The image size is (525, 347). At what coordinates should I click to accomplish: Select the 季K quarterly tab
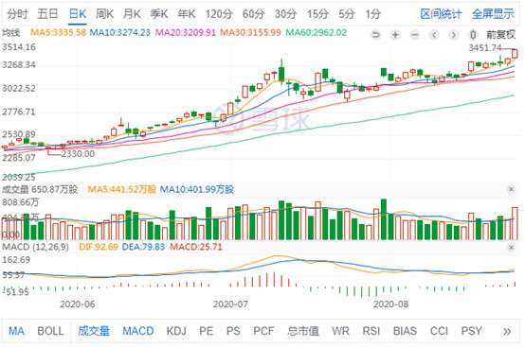(x=158, y=14)
